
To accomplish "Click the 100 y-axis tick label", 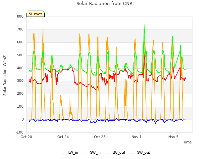I will [20, 107].
